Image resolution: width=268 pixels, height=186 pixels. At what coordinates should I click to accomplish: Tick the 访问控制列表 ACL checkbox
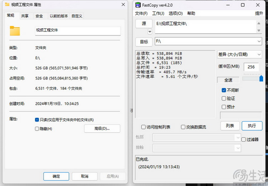143,127
